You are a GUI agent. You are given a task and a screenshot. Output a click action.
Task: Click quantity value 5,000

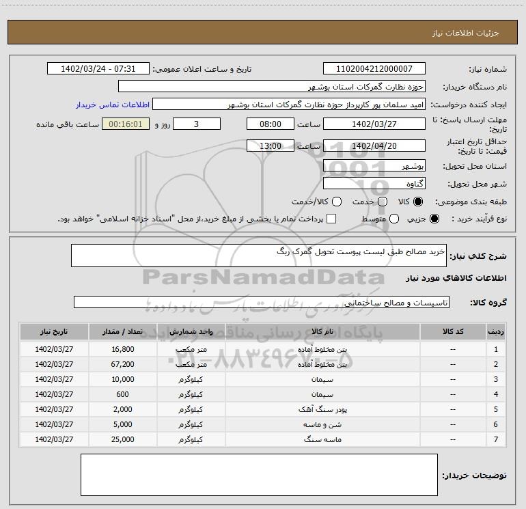pos(123,424)
